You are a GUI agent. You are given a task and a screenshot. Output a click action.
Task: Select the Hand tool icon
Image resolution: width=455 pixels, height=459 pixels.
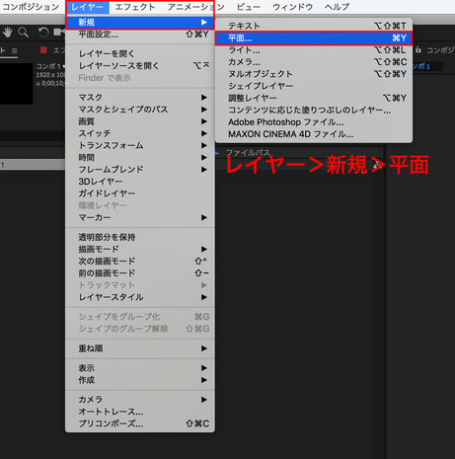click(7, 33)
